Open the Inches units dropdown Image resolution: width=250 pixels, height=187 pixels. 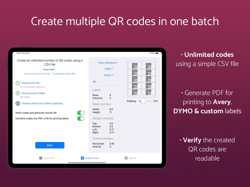click(x=109, y=75)
